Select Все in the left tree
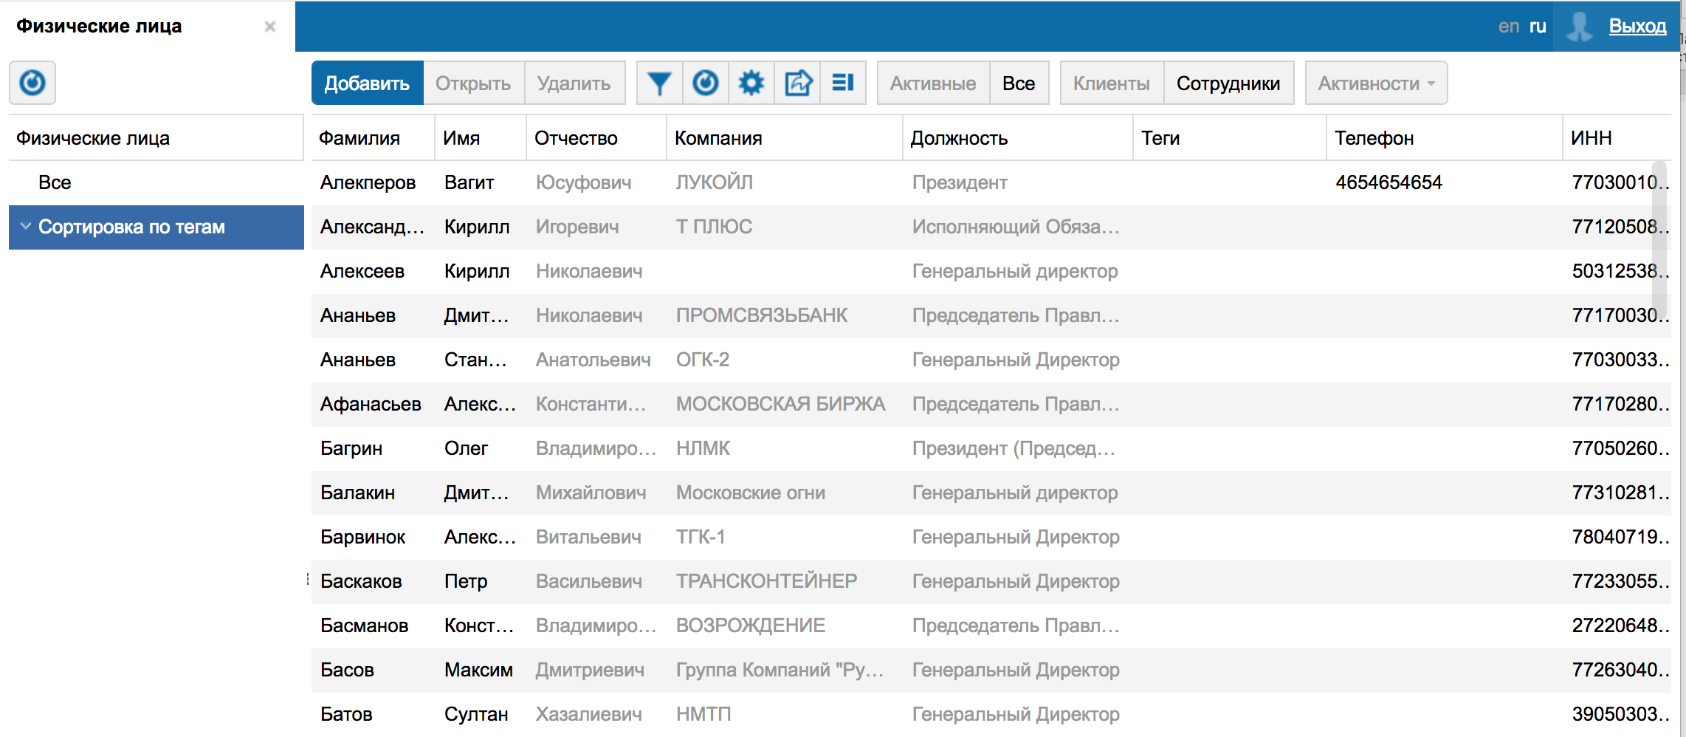Viewport: 1686px width, 737px height. coord(55,182)
